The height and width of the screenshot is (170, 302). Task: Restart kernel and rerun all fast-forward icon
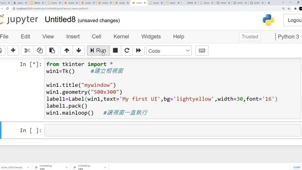click(138, 51)
